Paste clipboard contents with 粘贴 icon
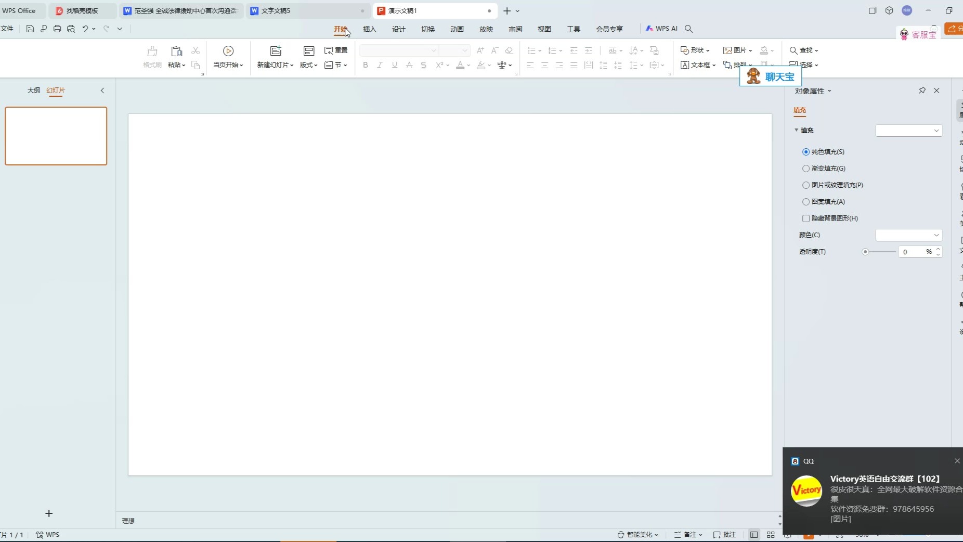Image resolution: width=963 pixels, height=542 pixels. pos(176,51)
